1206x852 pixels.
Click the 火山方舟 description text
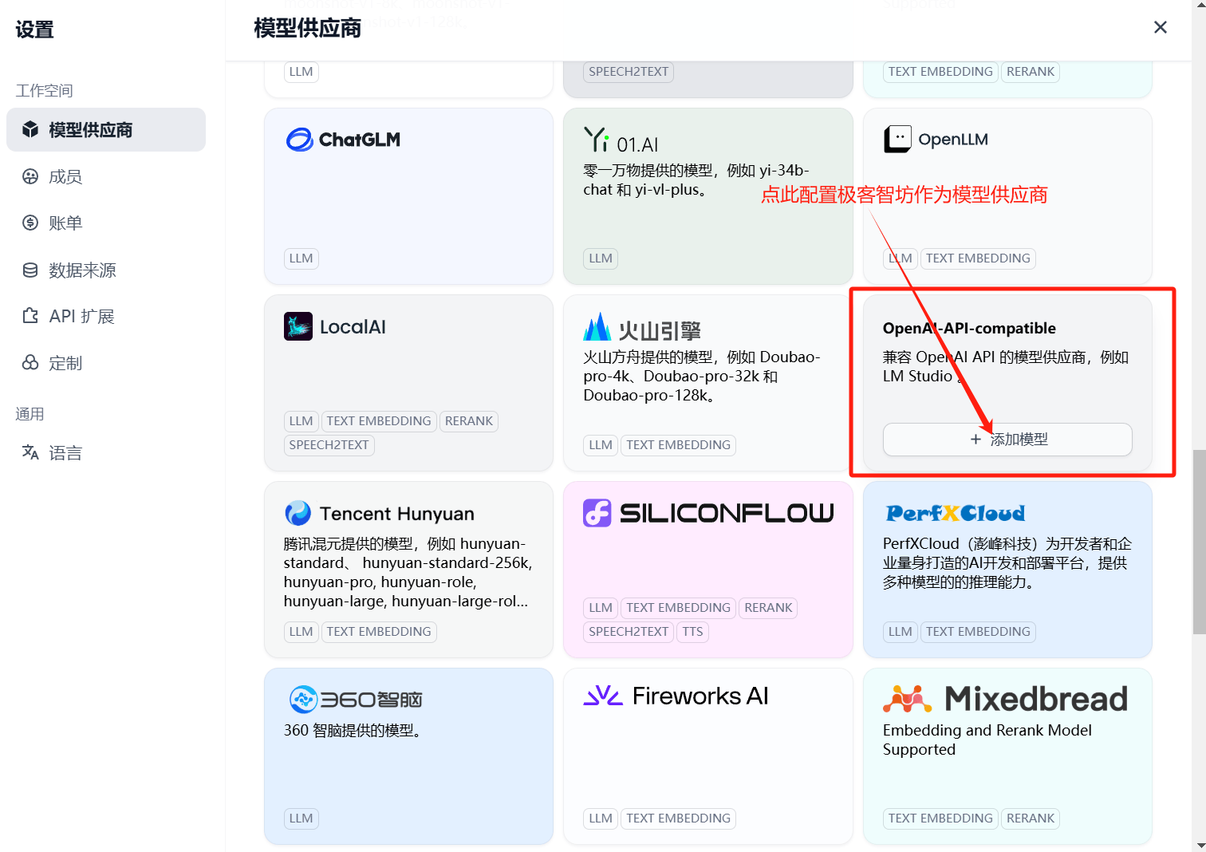point(702,376)
